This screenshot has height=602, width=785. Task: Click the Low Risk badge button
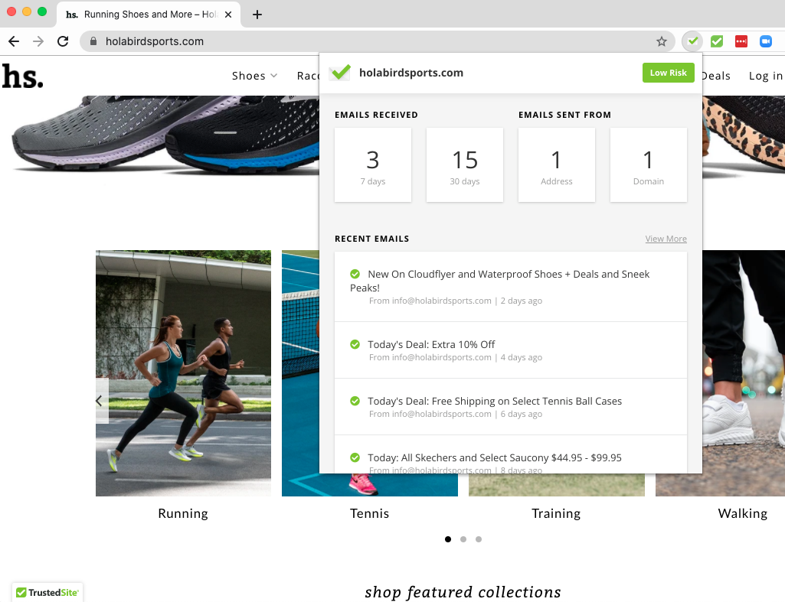tap(669, 73)
